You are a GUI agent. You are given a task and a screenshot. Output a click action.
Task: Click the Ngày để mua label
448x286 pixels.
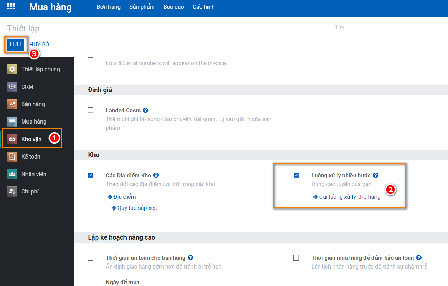click(x=123, y=282)
